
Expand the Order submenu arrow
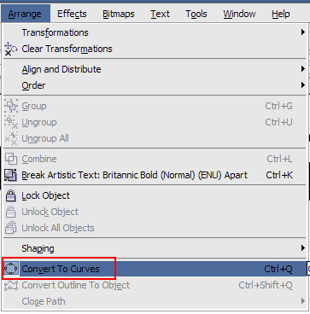click(x=303, y=85)
